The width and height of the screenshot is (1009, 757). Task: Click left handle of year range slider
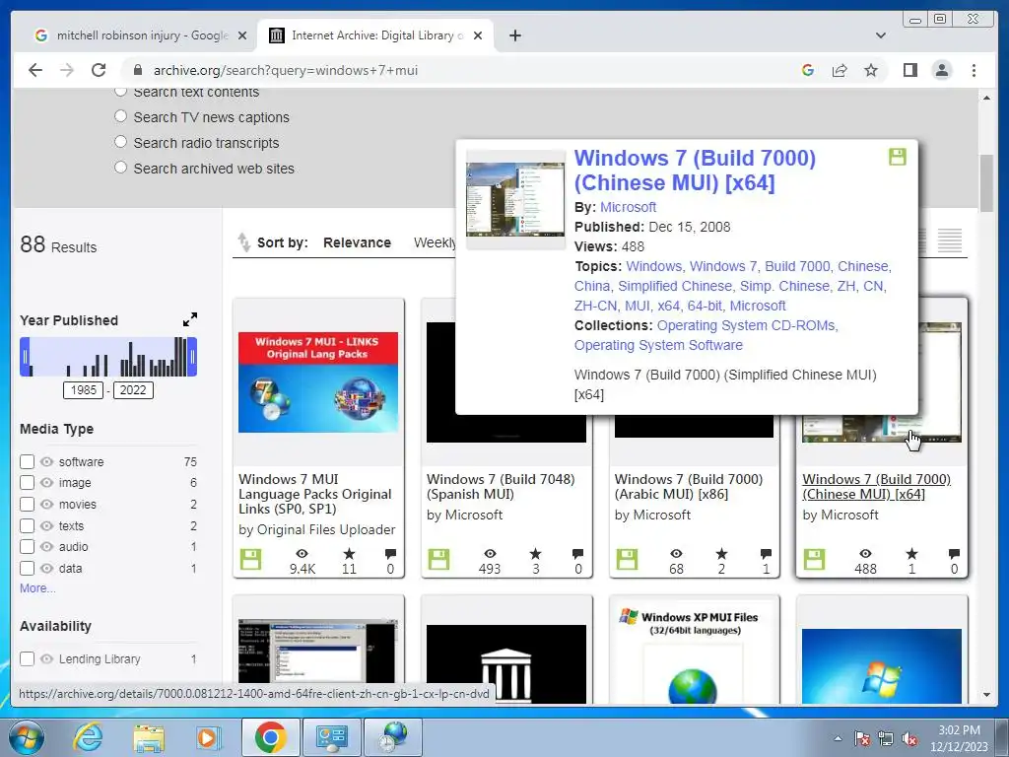click(x=26, y=357)
